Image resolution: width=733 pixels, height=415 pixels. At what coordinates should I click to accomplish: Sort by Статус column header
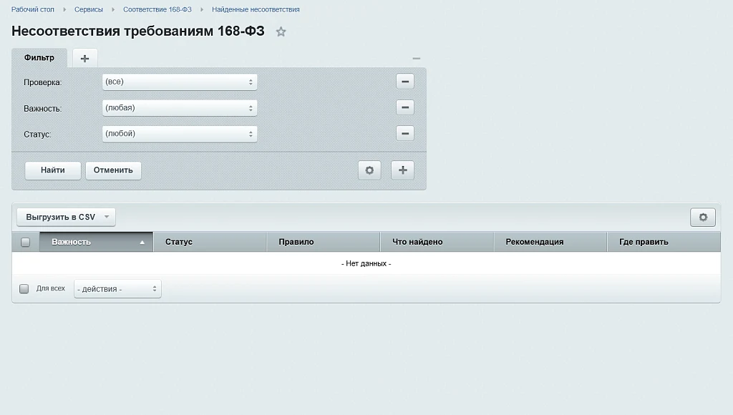pyautogui.click(x=210, y=242)
